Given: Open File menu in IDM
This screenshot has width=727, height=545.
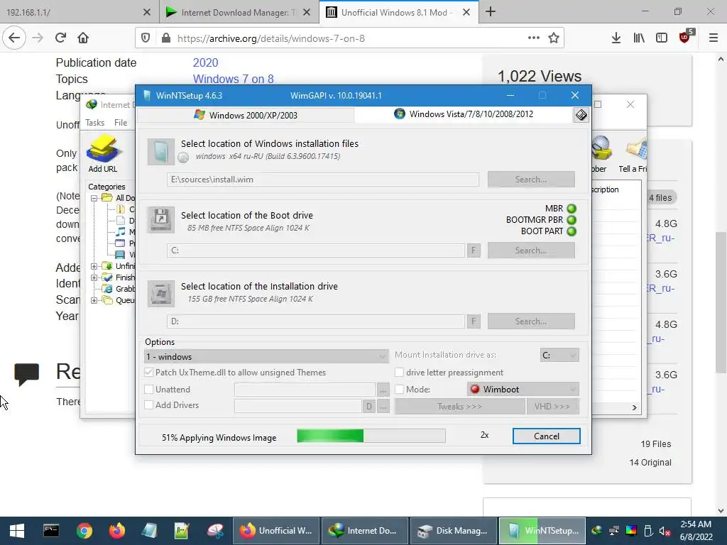Looking at the screenshot, I should pos(121,122).
